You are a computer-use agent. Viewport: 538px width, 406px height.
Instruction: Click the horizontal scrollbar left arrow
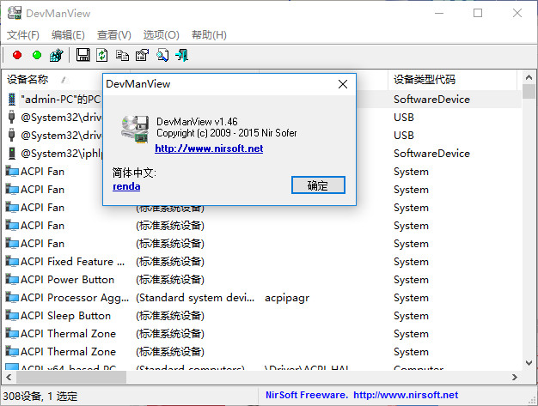pos(9,377)
